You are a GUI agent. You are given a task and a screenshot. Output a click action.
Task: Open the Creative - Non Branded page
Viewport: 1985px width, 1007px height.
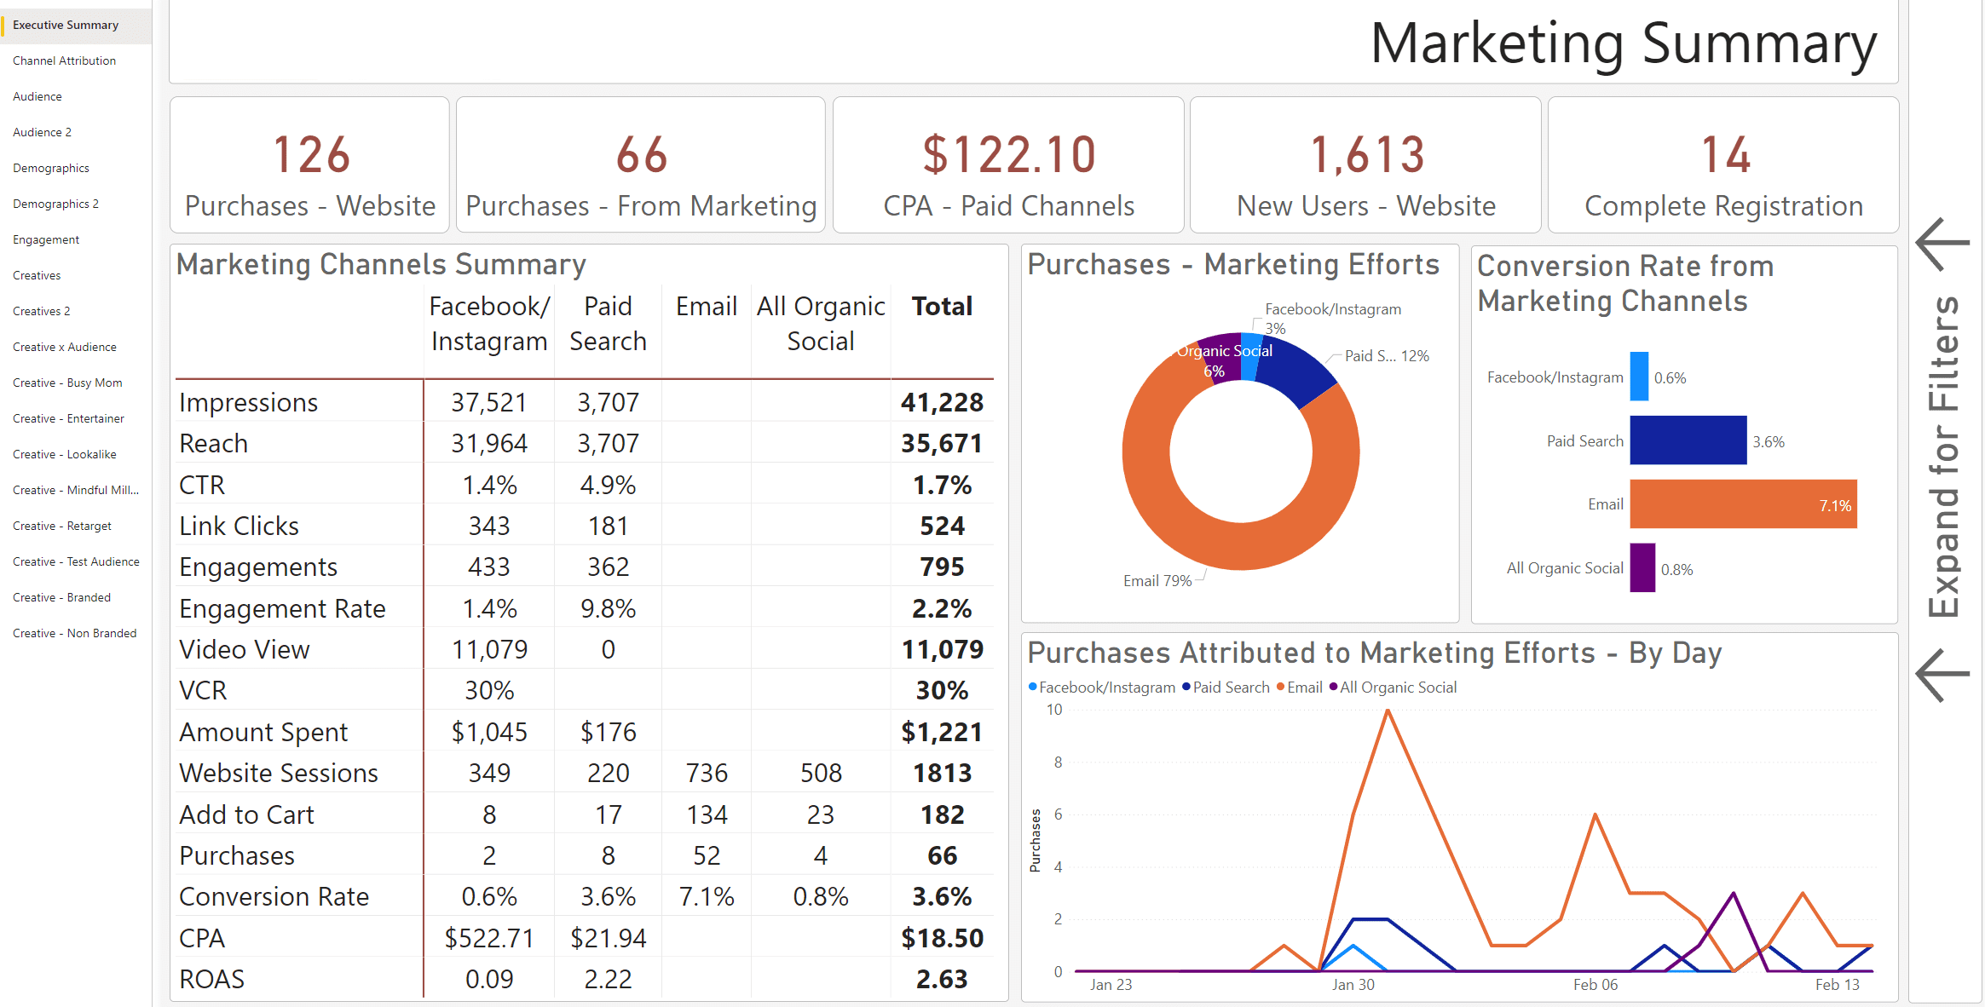tap(75, 633)
